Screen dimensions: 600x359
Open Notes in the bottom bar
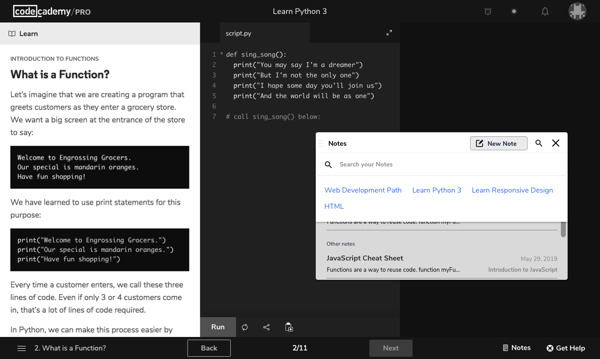click(x=516, y=348)
